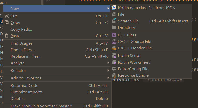
Task: Click the Kotlin Script icon
Action: coord(114,56)
